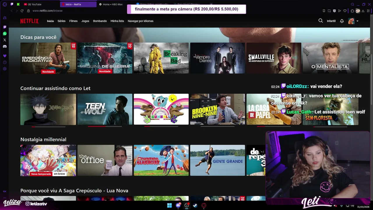373x210 pixels.
Task: Open the snapshot capture tool
Action: click(x=329, y=11)
